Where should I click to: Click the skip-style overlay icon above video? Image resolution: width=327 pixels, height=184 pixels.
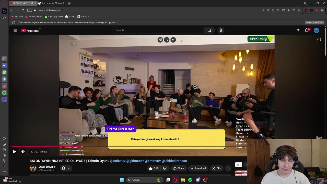tap(173, 40)
